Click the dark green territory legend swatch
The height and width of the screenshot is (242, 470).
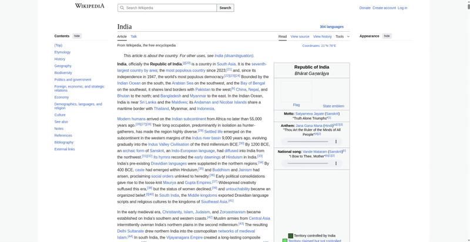(x=290, y=236)
